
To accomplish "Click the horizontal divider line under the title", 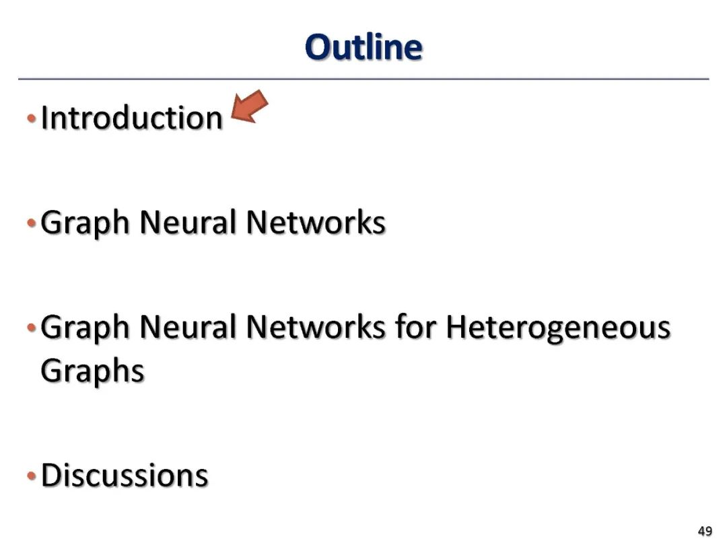I will [363, 79].
